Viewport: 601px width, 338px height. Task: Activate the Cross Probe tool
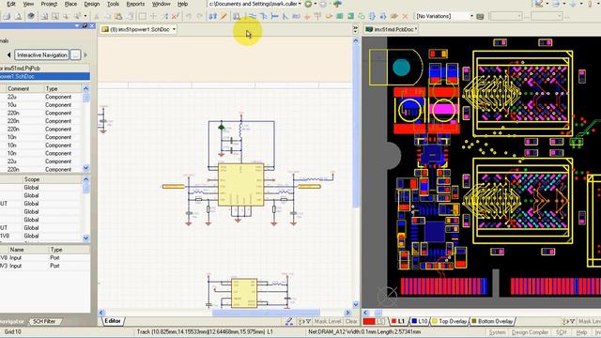223,17
